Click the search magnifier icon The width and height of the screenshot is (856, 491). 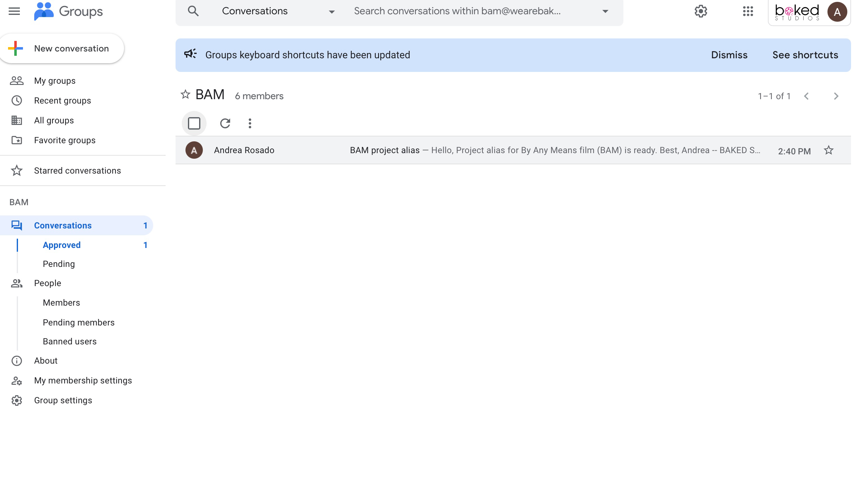click(193, 11)
